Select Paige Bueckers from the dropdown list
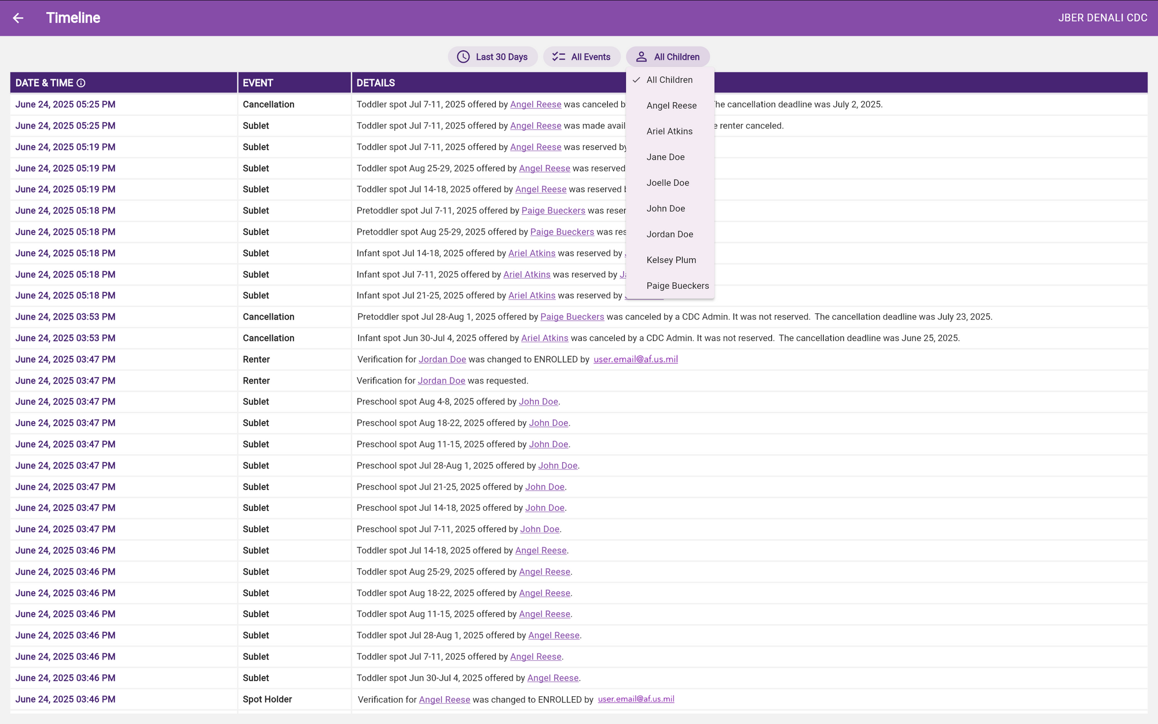 point(670,286)
